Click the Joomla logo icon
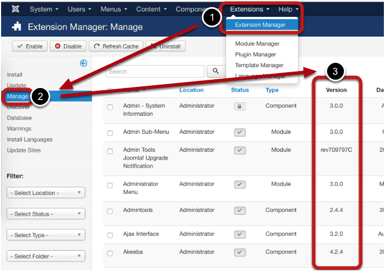Image resolution: width=385 pixels, height=272 pixels. pos(15,9)
